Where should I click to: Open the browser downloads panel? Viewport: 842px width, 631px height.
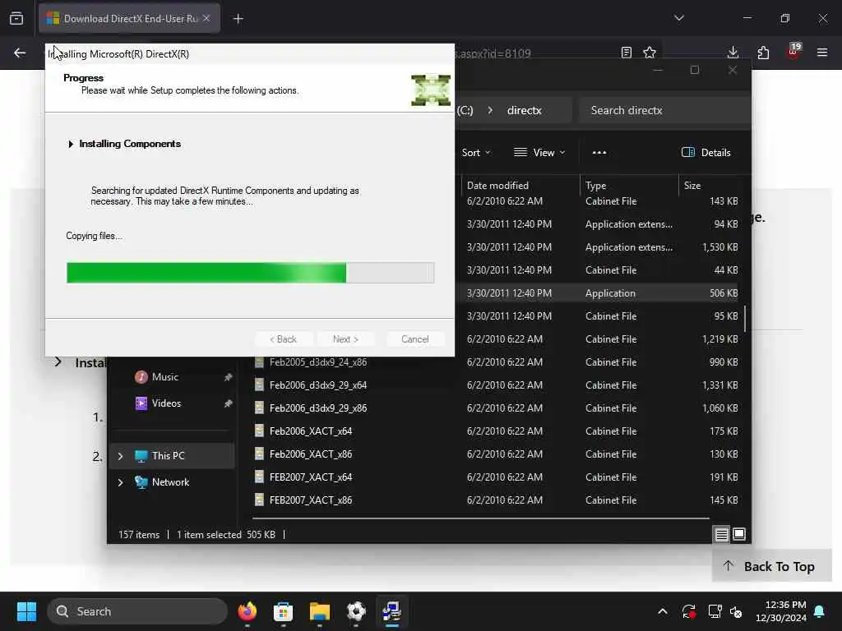click(733, 53)
